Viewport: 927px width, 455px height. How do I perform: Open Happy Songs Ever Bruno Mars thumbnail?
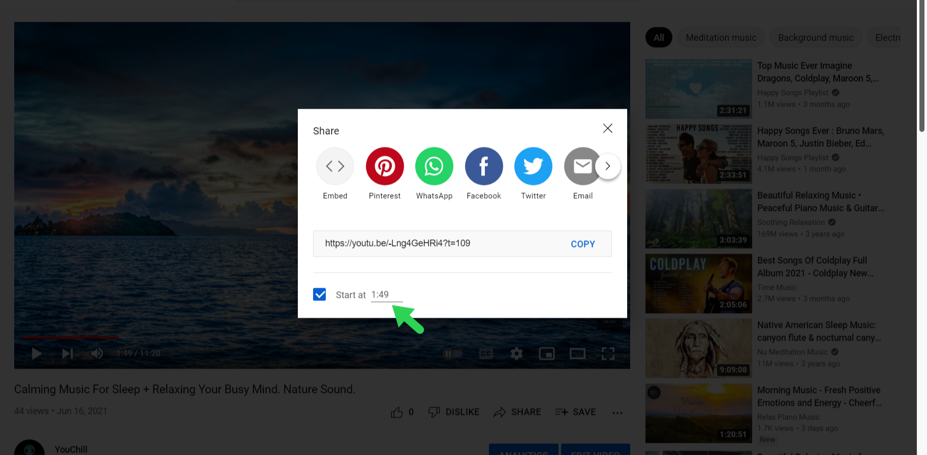698,154
